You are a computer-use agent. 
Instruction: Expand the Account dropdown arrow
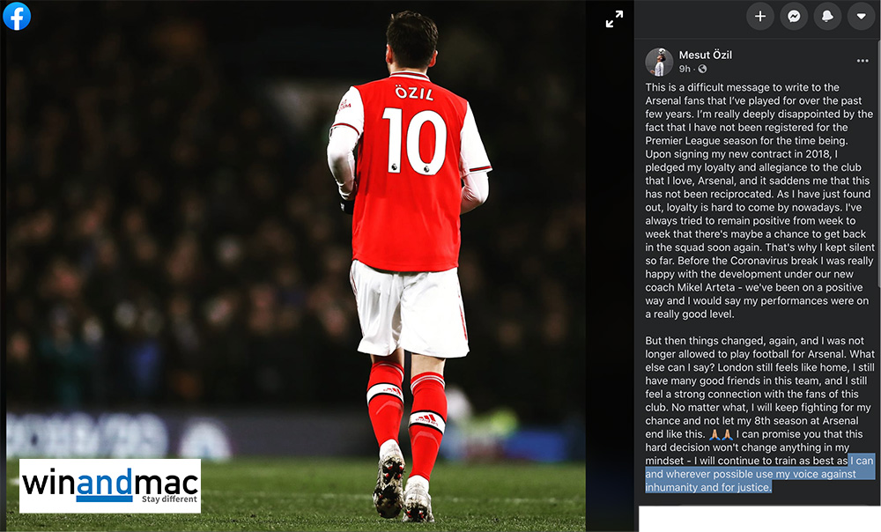[x=861, y=16]
